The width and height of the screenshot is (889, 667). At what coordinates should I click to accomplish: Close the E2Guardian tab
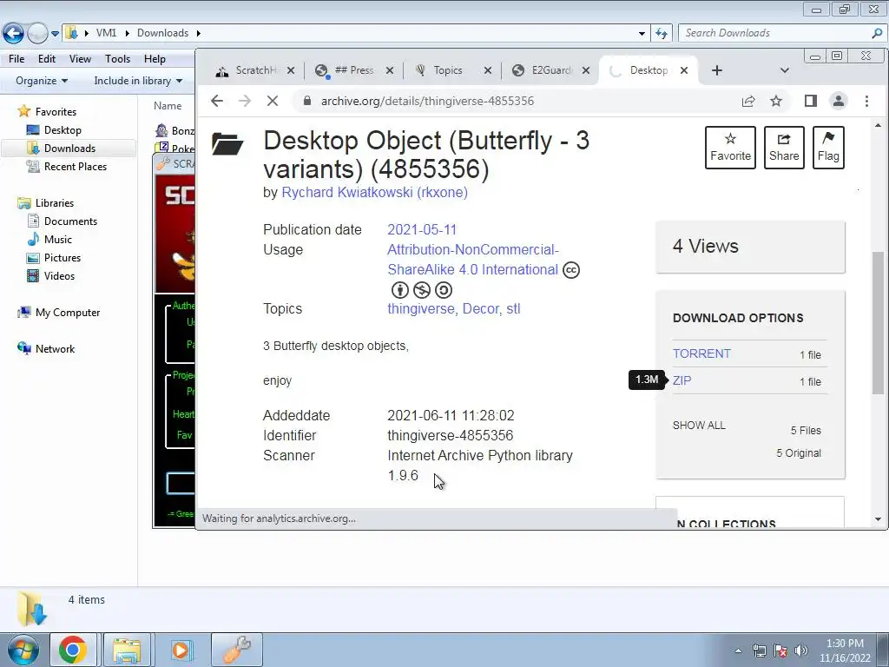586,70
